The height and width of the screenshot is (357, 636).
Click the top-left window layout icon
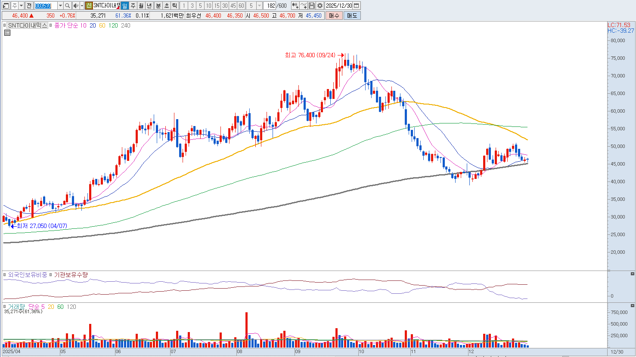point(6,6)
